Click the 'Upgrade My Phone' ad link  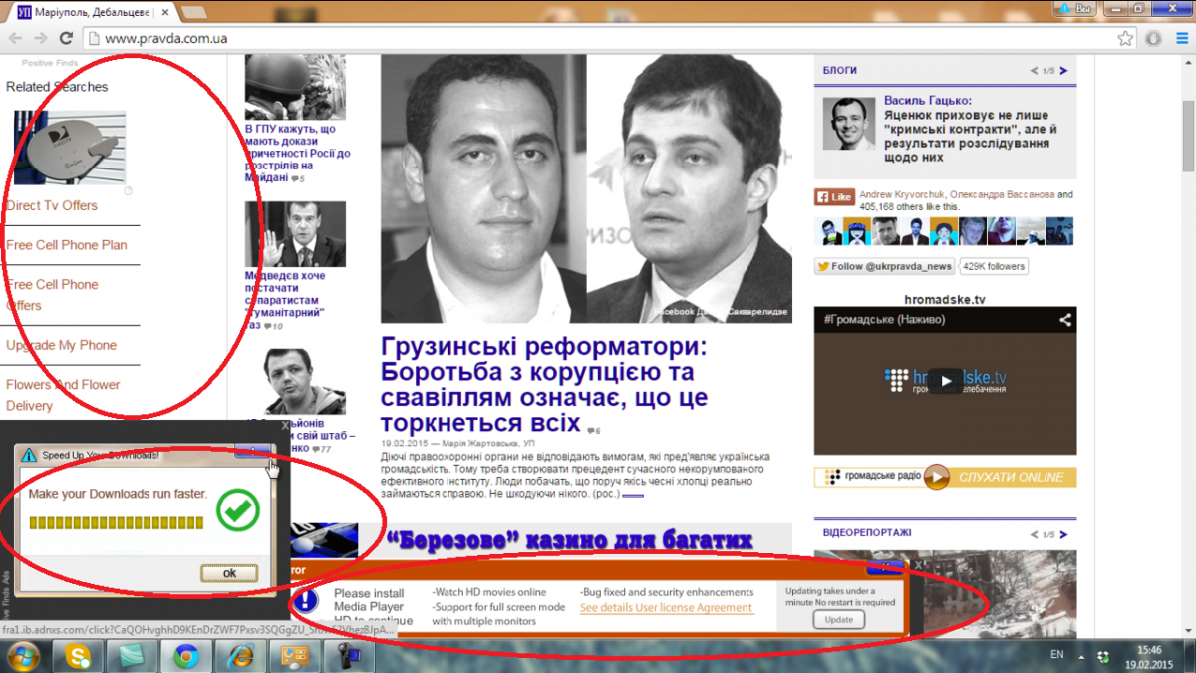coord(61,345)
